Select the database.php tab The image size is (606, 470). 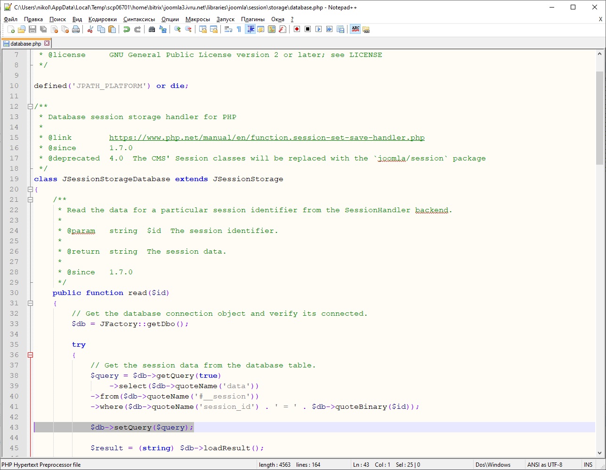click(26, 43)
